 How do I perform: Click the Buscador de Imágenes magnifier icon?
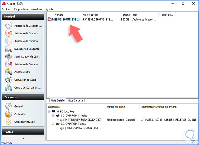(9, 49)
